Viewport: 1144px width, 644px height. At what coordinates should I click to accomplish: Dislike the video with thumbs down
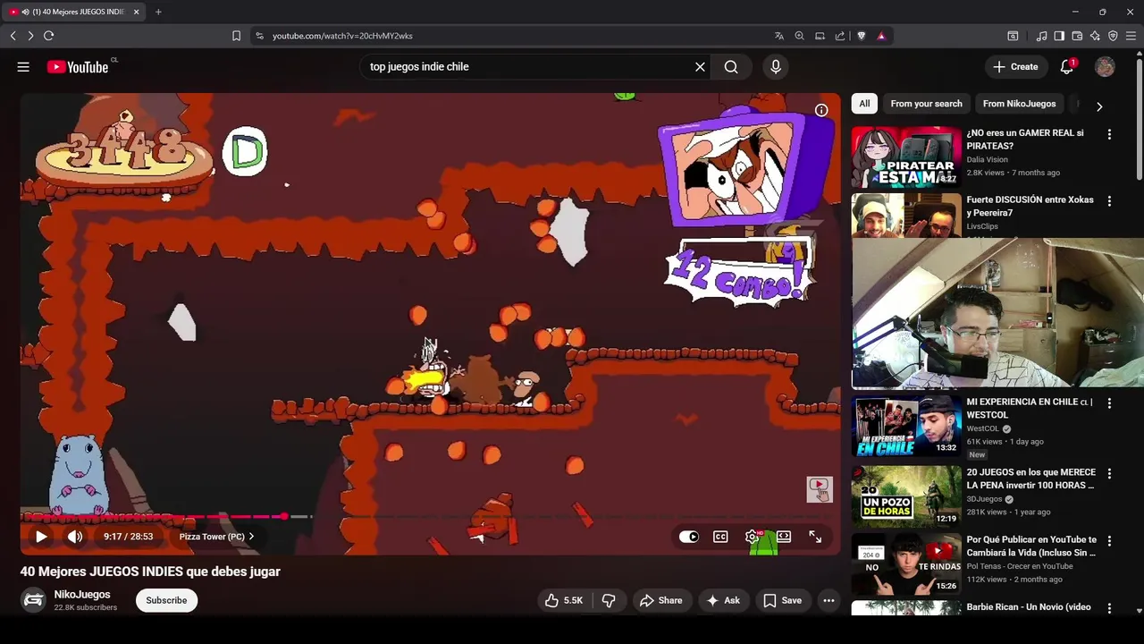pyautogui.click(x=609, y=600)
